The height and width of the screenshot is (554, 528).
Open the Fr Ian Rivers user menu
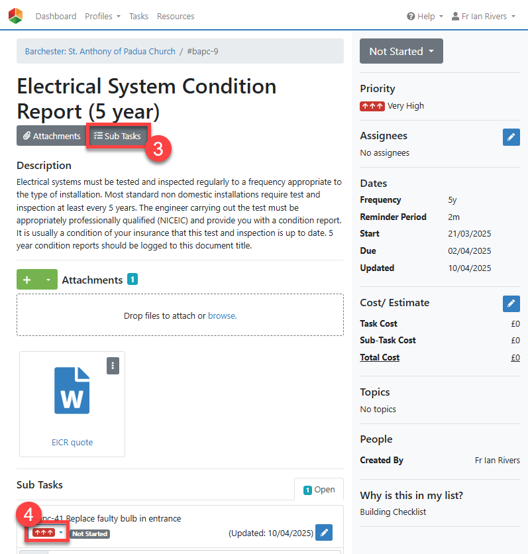tap(483, 16)
